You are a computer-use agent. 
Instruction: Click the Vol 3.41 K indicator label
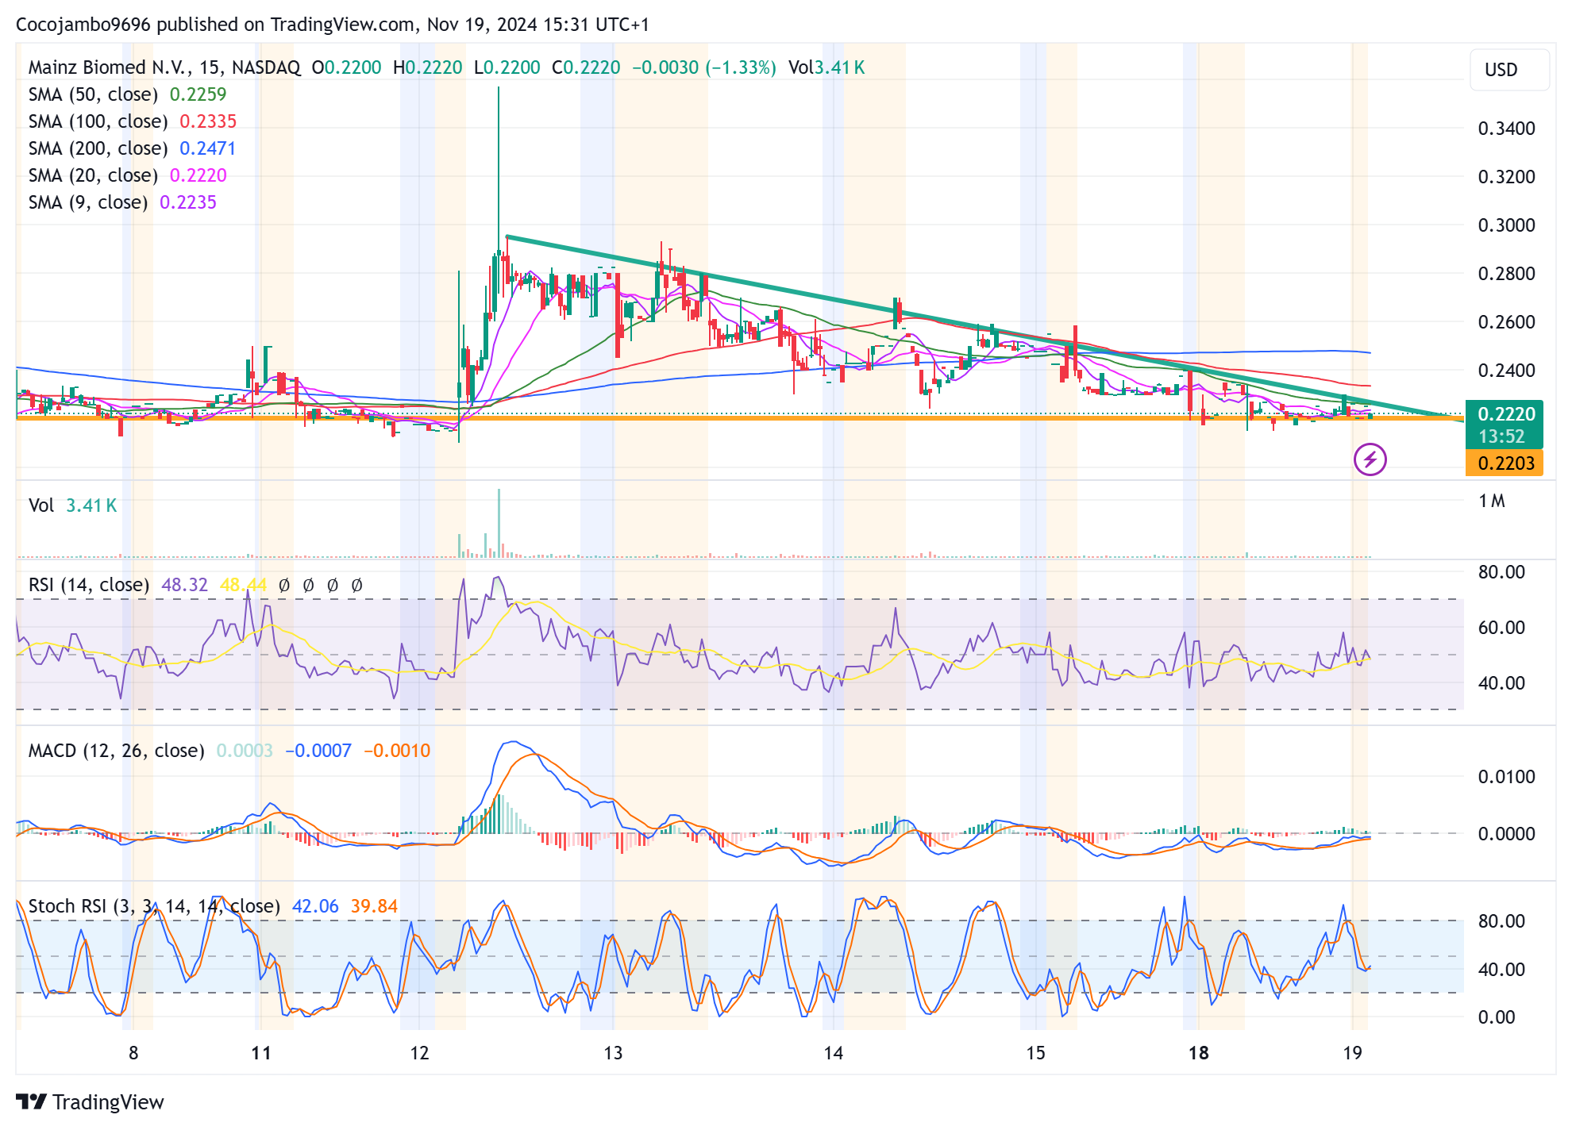pyautogui.click(x=72, y=505)
